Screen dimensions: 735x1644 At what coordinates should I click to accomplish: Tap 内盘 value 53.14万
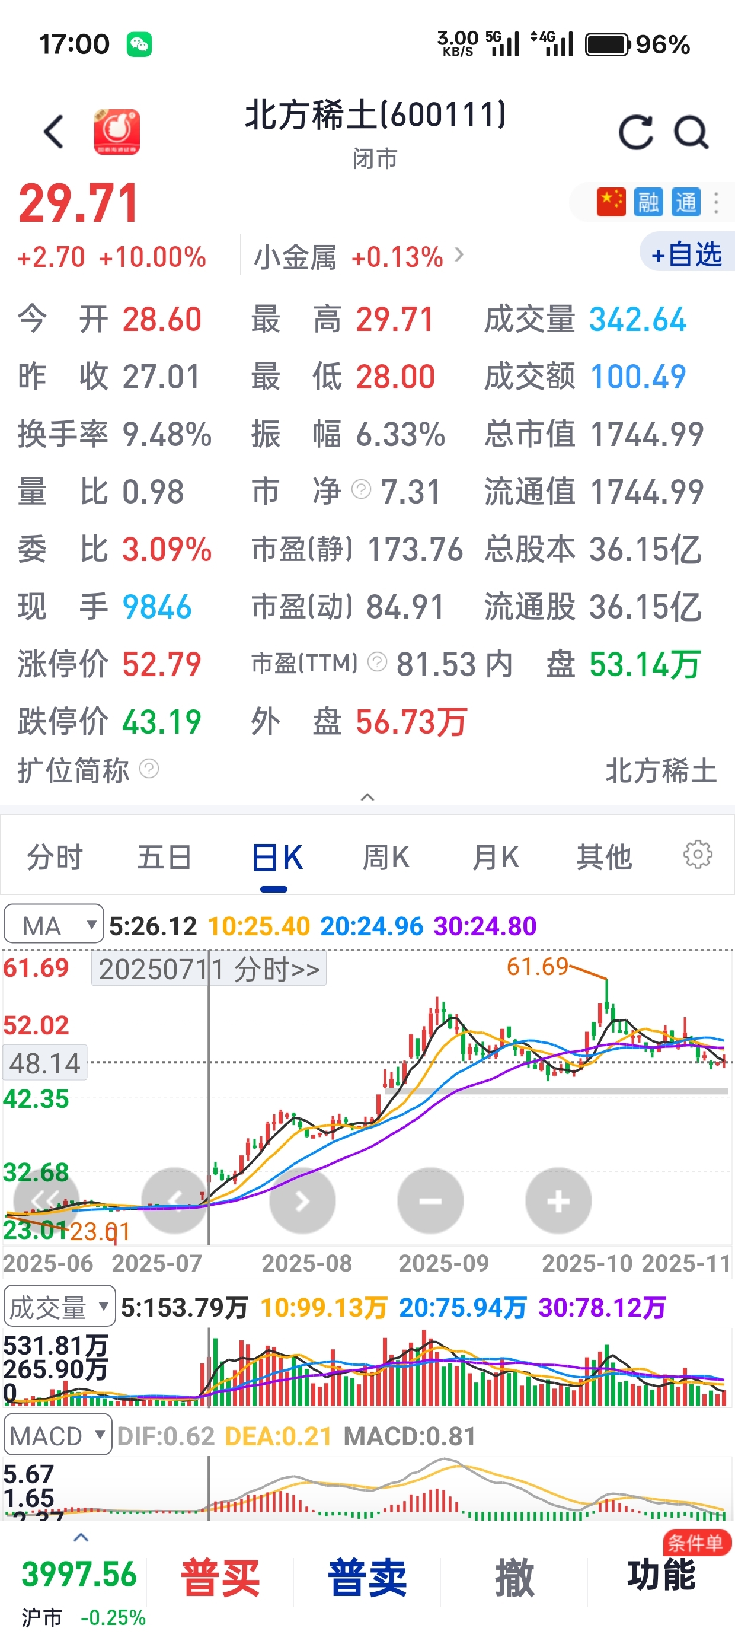(x=644, y=664)
